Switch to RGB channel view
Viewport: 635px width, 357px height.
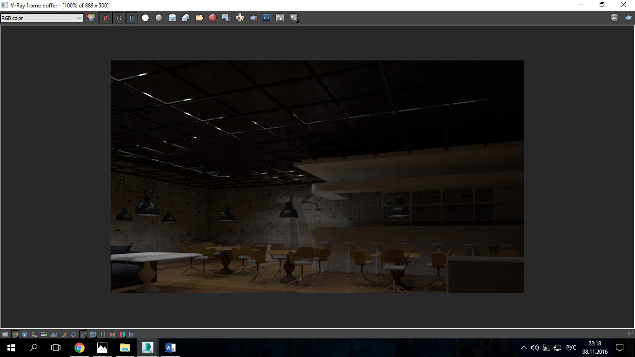pos(92,18)
